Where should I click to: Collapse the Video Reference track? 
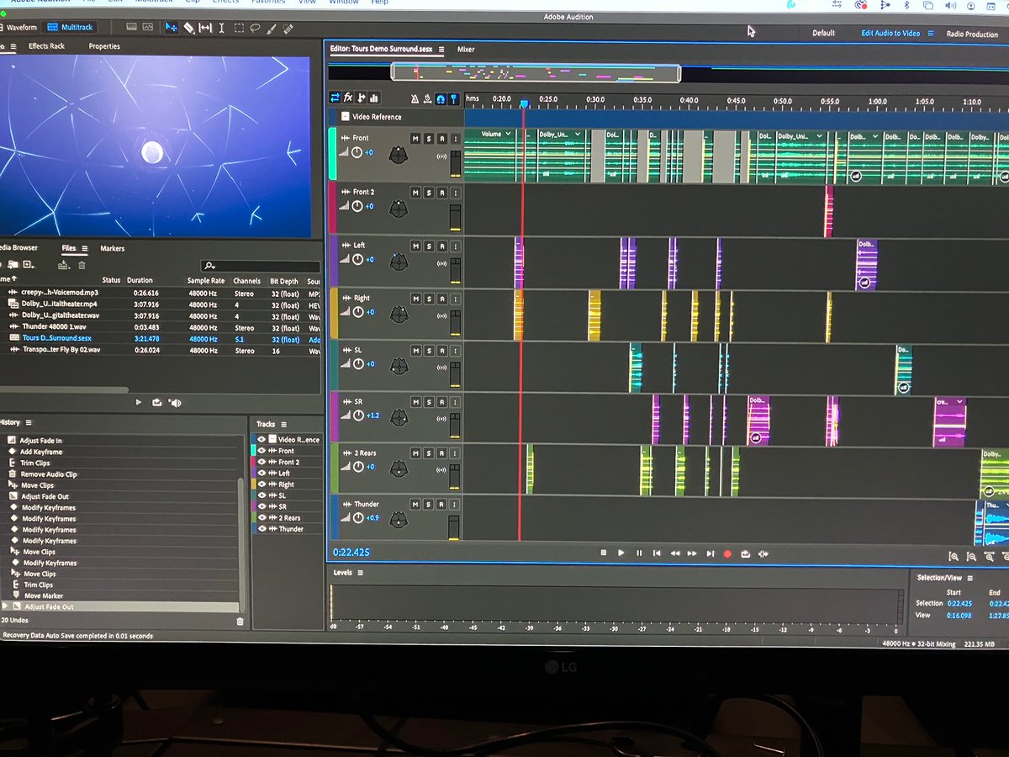[x=345, y=117]
